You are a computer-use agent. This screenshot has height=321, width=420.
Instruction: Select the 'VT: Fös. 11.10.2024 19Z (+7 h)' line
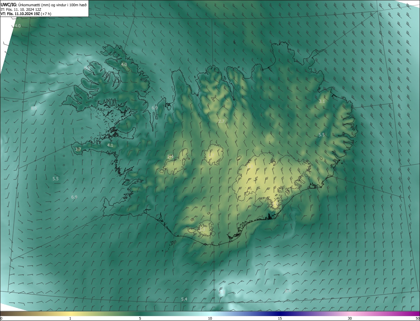point(26,14)
